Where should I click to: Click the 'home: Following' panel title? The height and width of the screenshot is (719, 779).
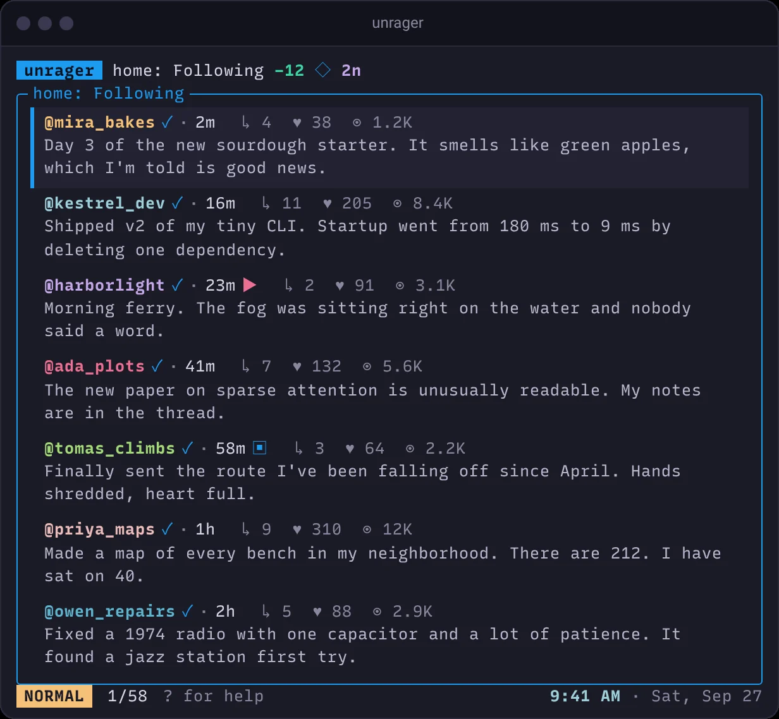point(108,94)
